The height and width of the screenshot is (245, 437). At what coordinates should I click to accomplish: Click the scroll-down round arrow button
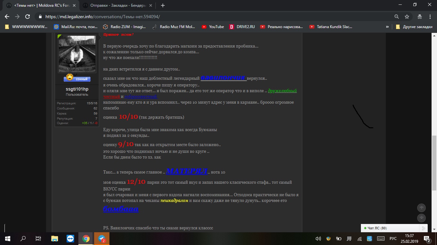(x=421, y=218)
